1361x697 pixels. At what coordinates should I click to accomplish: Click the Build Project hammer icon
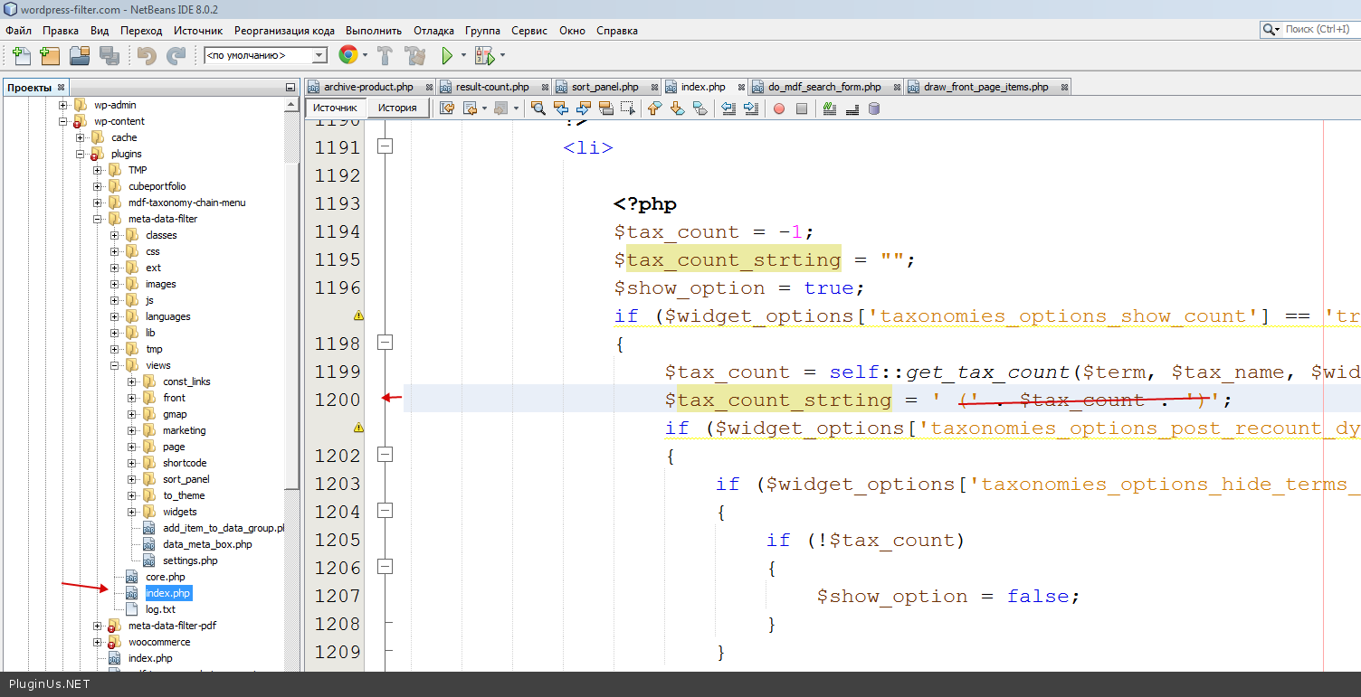tap(385, 56)
